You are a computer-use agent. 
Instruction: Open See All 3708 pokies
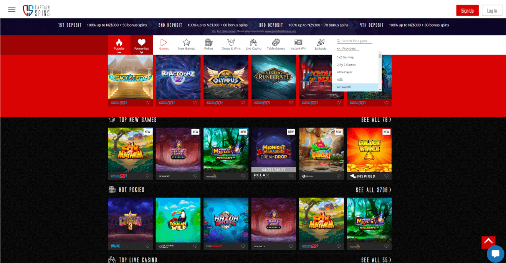pyautogui.click(x=374, y=190)
